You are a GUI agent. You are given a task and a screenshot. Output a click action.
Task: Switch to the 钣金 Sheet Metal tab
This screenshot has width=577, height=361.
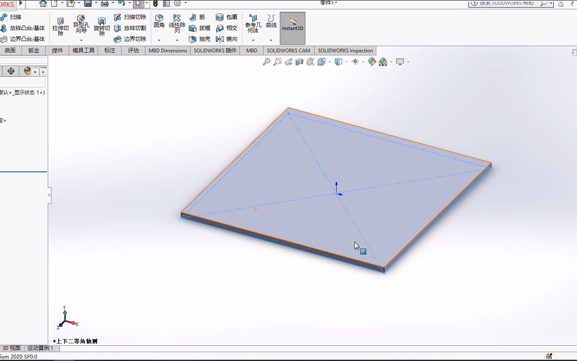pyautogui.click(x=33, y=50)
